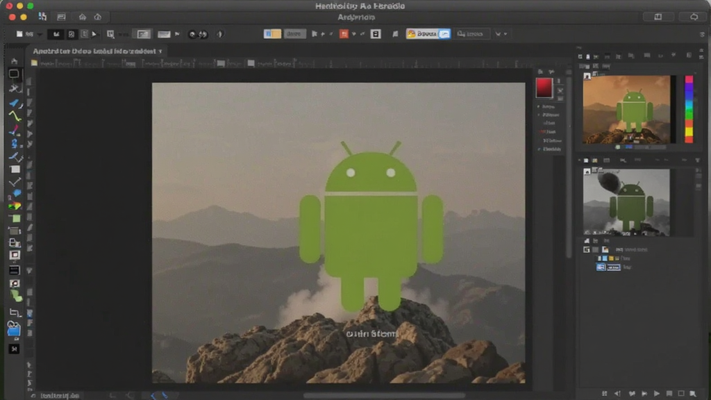Click the magnifier selection icon in options bar
The height and width of the screenshot is (400, 711).
pos(110,34)
